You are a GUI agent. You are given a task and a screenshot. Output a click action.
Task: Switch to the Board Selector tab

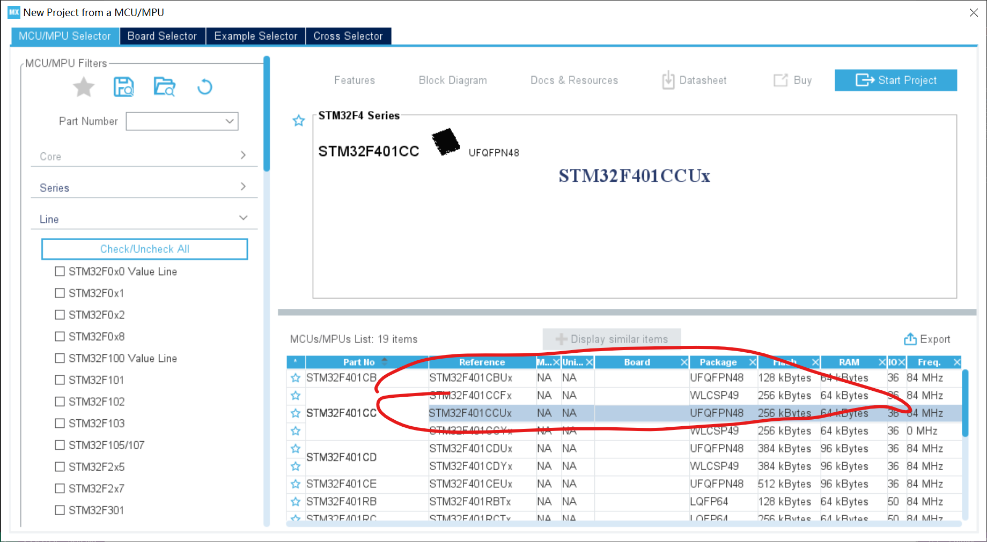[x=162, y=36]
